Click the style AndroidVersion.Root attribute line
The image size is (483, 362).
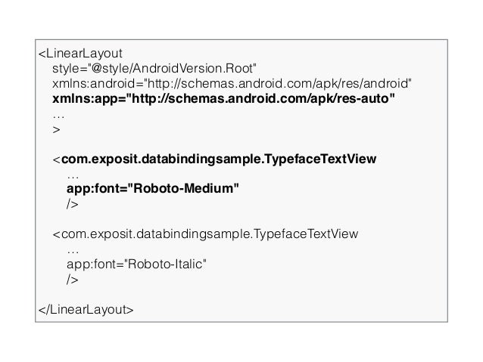pos(154,69)
